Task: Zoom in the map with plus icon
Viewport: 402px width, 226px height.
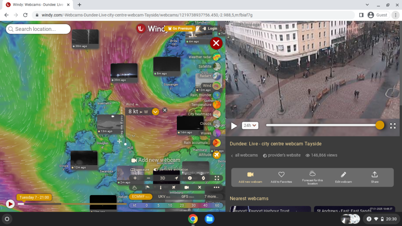Action: tap(135, 178)
